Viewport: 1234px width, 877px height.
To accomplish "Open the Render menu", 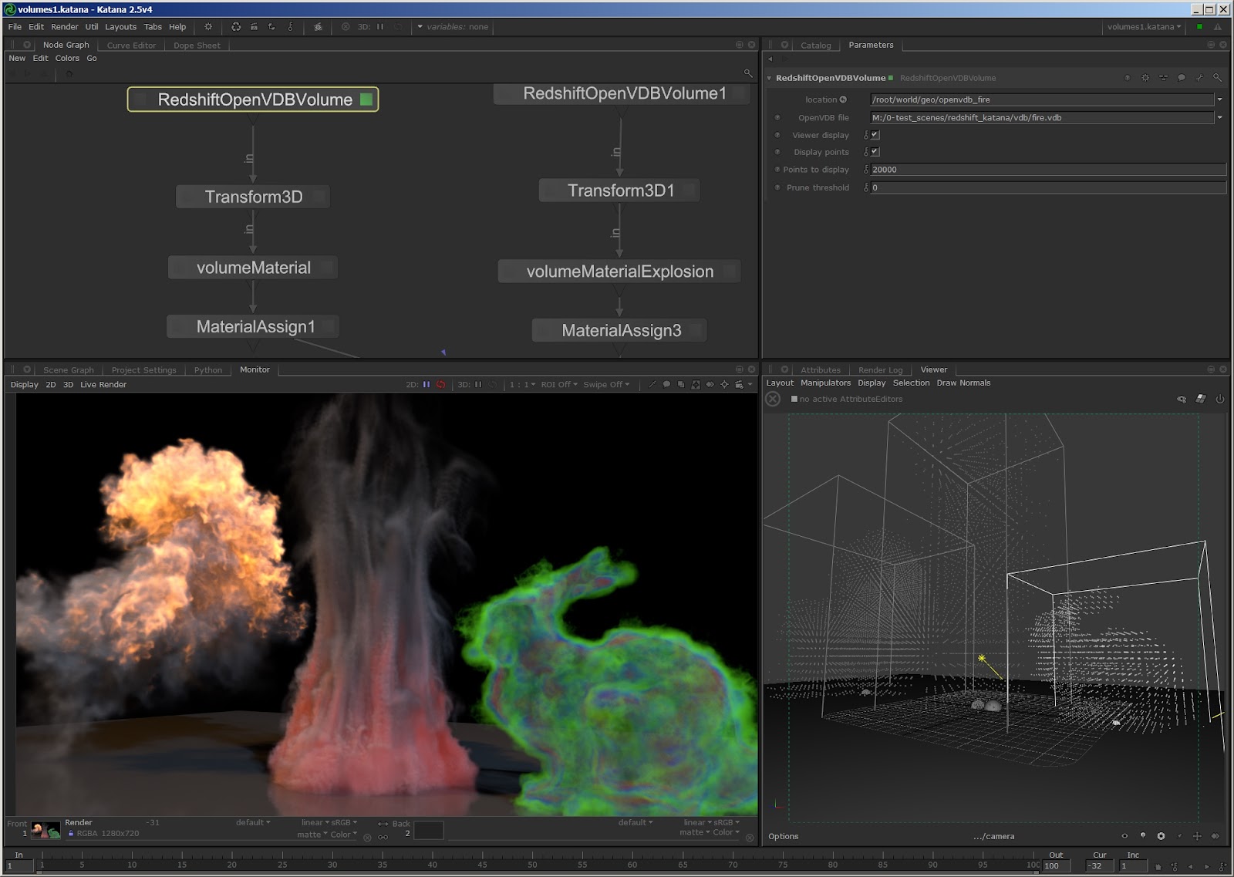I will 65,26.
